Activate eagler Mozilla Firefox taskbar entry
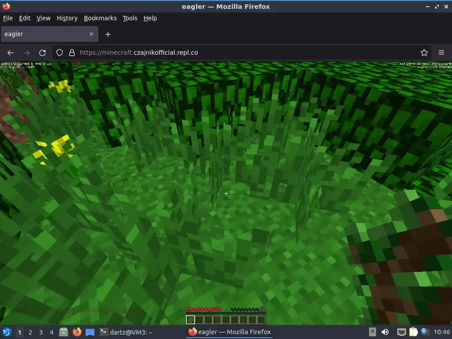Viewport: 452px width, 339px height. pyautogui.click(x=230, y=332)
